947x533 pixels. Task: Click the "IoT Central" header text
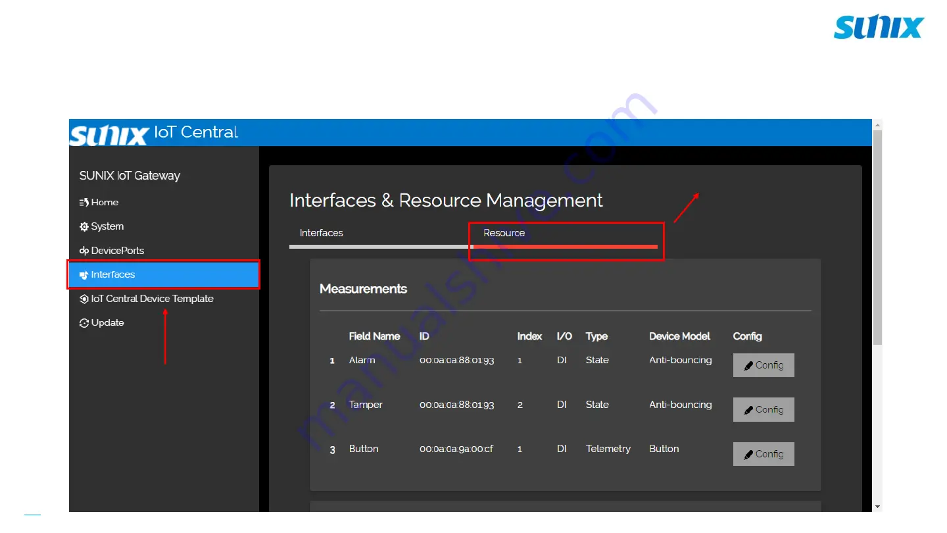[x=196, y=132]
